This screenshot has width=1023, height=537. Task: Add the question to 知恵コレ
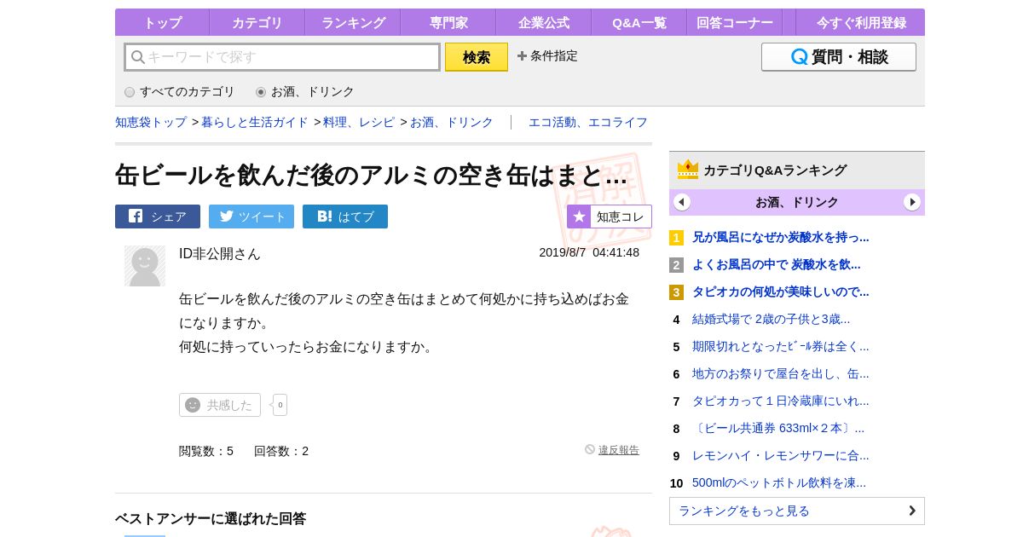coord(610,217)
